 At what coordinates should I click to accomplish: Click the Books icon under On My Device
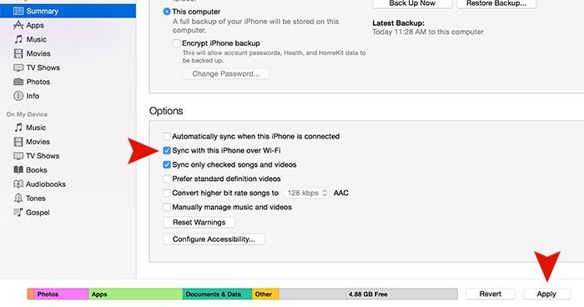18,170
